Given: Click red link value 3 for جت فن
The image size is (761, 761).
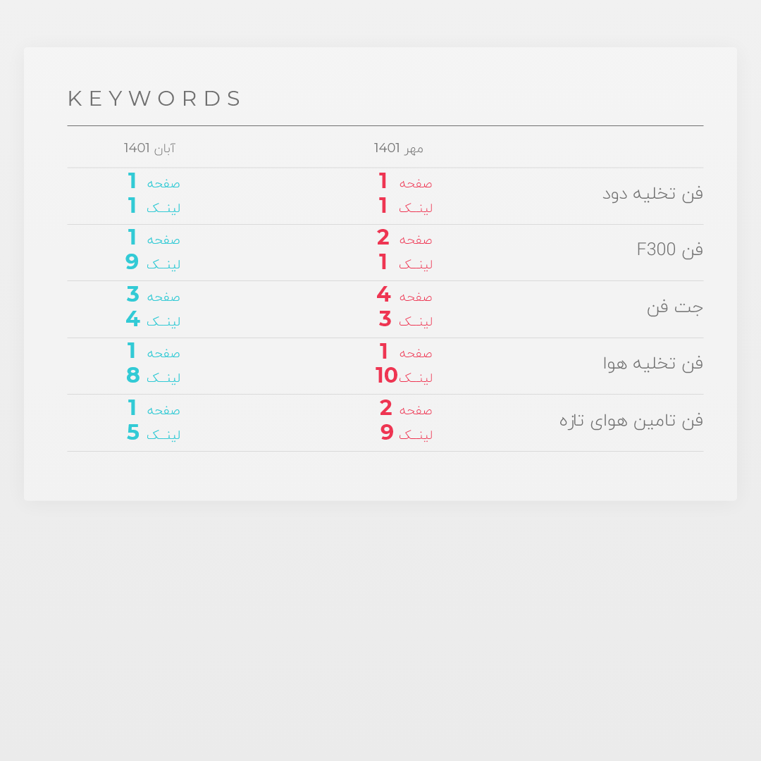Looking at the screenshot, I should tap(385, 319).
